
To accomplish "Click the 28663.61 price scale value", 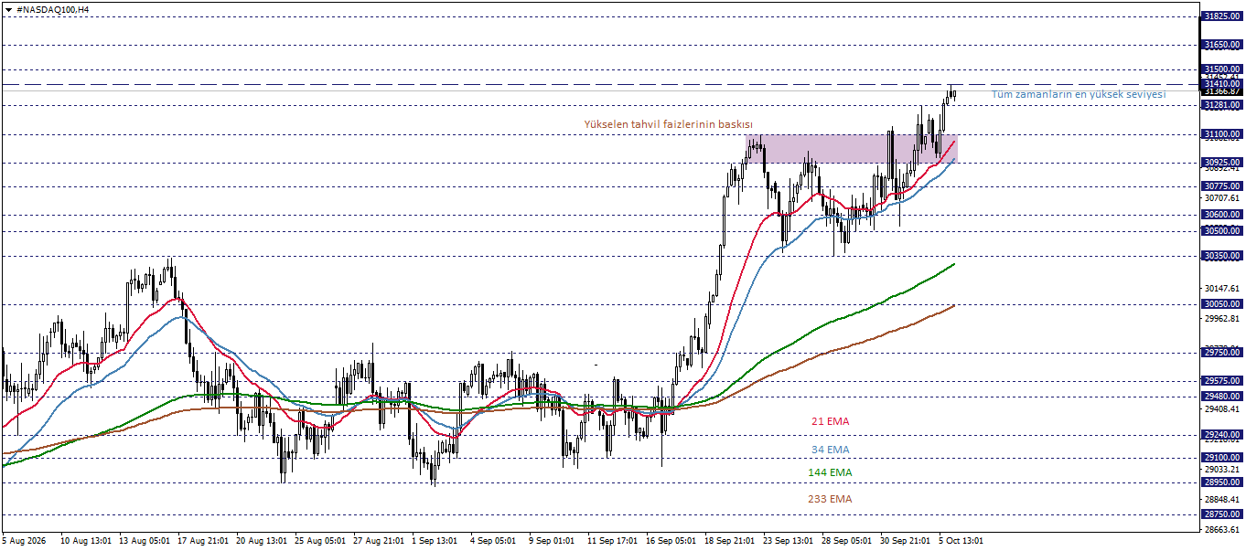I will [1221, 530].
